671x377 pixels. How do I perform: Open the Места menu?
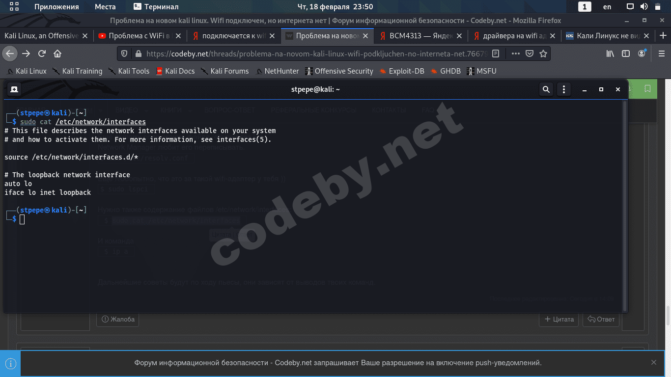pos(105,7)
